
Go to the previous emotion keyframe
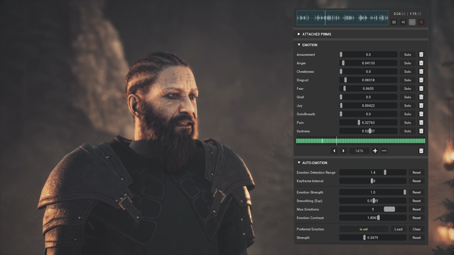coord(334,151)
